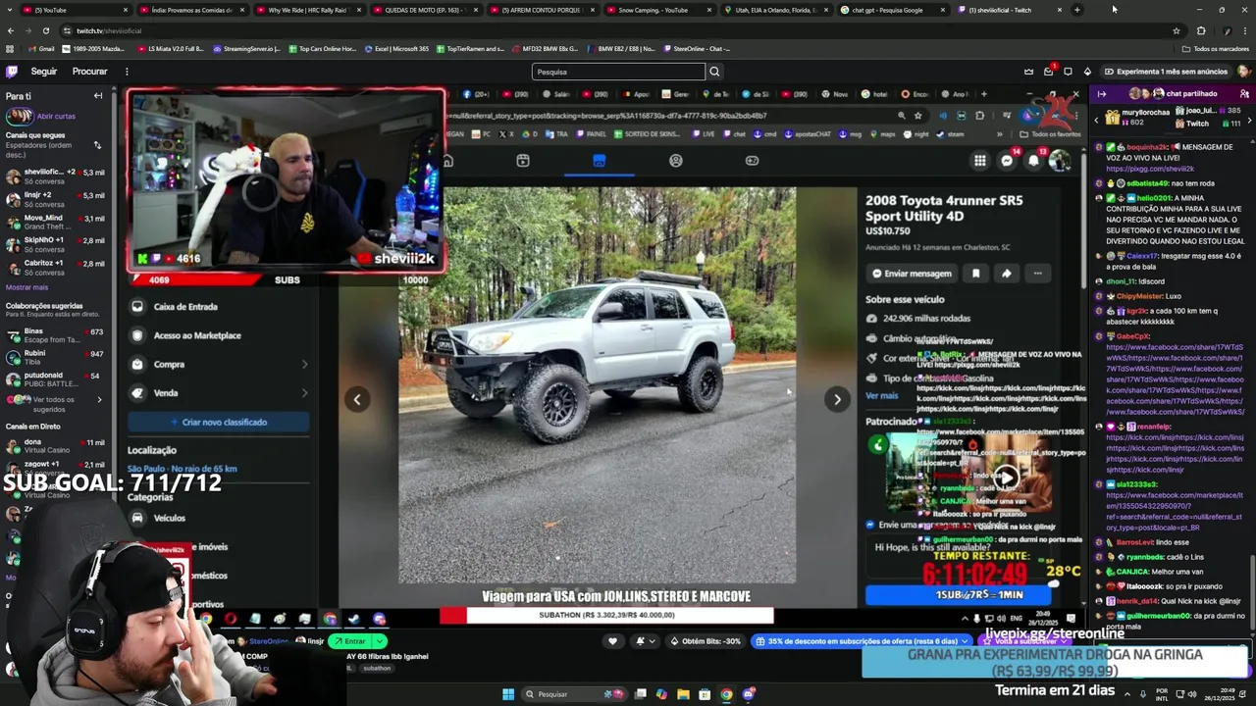Reload the twitch.tv page
The width and height of the screenshot is (1256, 706).
click(45, 30)
